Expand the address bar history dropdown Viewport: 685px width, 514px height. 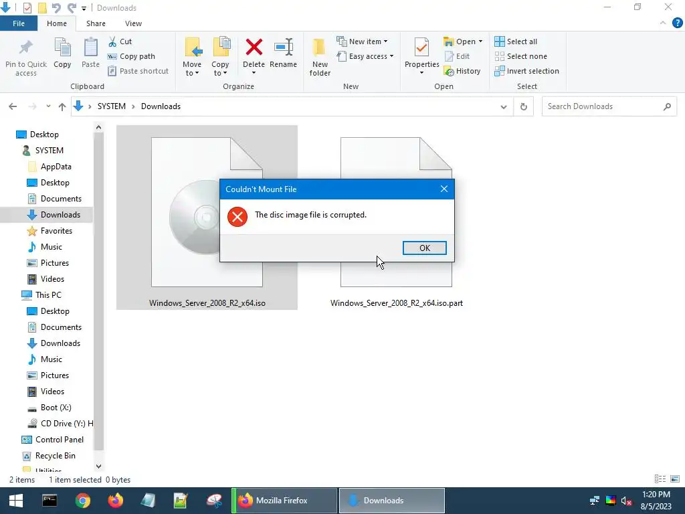tap(503, 106)
